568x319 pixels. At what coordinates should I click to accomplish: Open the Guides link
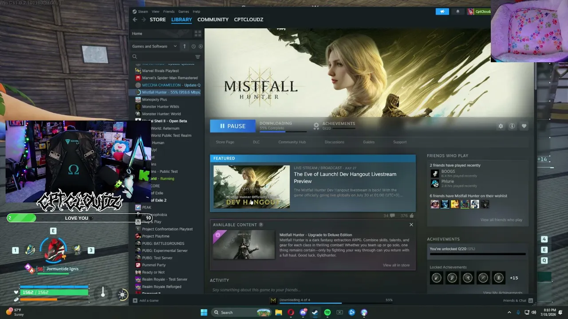pyautogui.click(x=369, y=142)
